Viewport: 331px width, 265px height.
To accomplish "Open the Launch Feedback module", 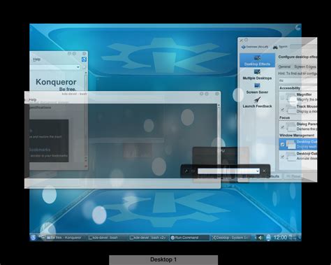I will point(257,103).
